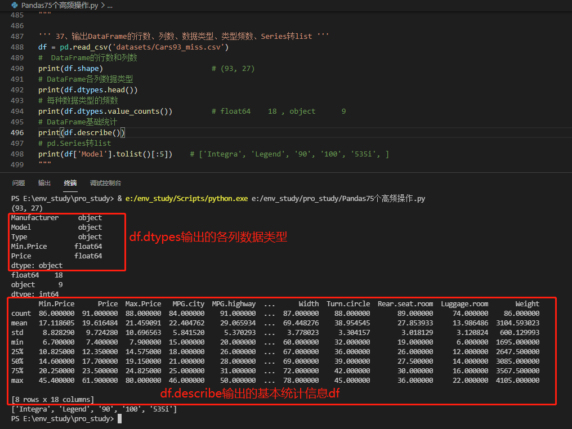Click line number 488 in the gutter
This screenshot has height=429, width=572.
coord(17,47)
